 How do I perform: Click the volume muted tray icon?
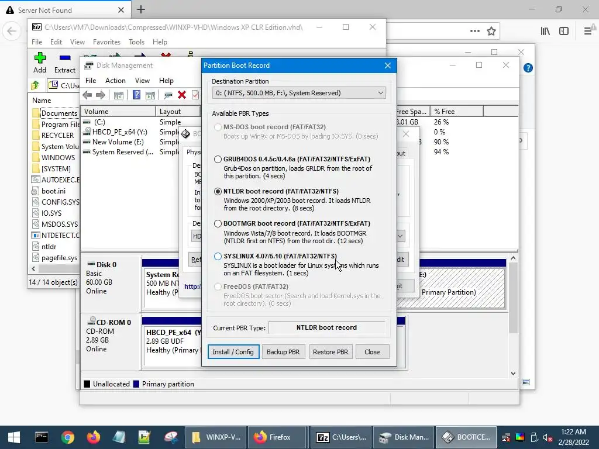coord(548,437)
